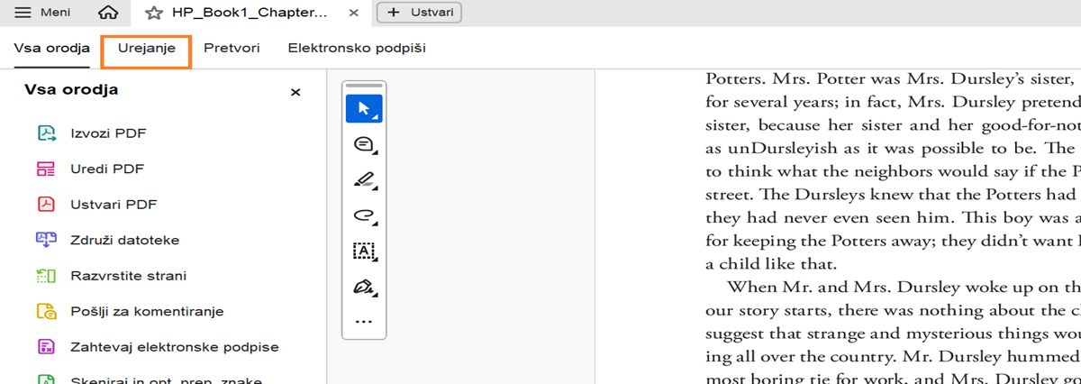The width and height of the screenshot is (1081, 384).
Task: Open the Združi datoteke tool label
Action: pyautogui.click(x=125, y=240)
